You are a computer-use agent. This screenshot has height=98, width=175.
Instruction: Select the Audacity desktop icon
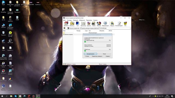[x=10, y=79]
